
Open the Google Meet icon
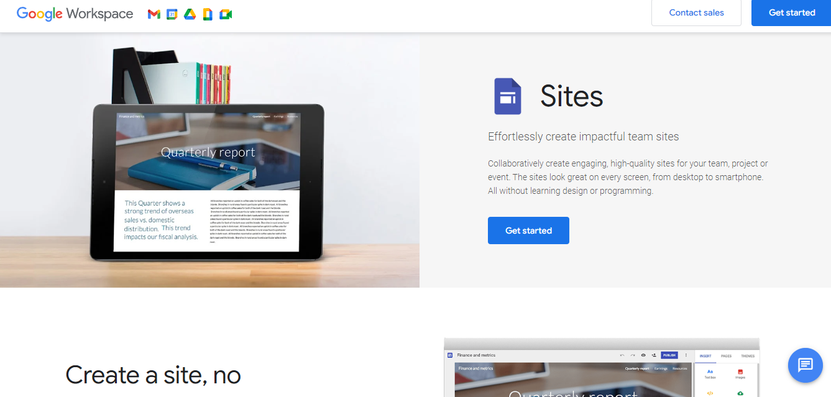tap(226, 14)
